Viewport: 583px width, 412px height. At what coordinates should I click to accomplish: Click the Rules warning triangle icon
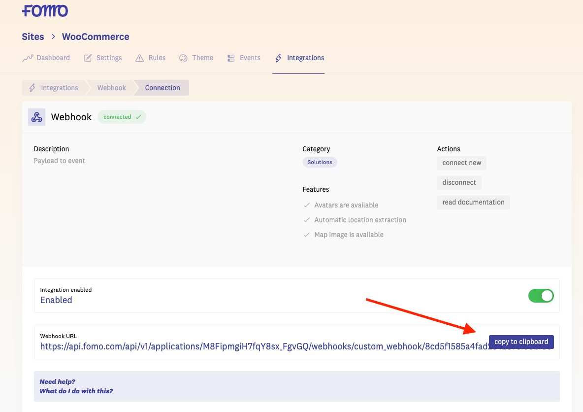pyautogui.click(x=139, y=58)
